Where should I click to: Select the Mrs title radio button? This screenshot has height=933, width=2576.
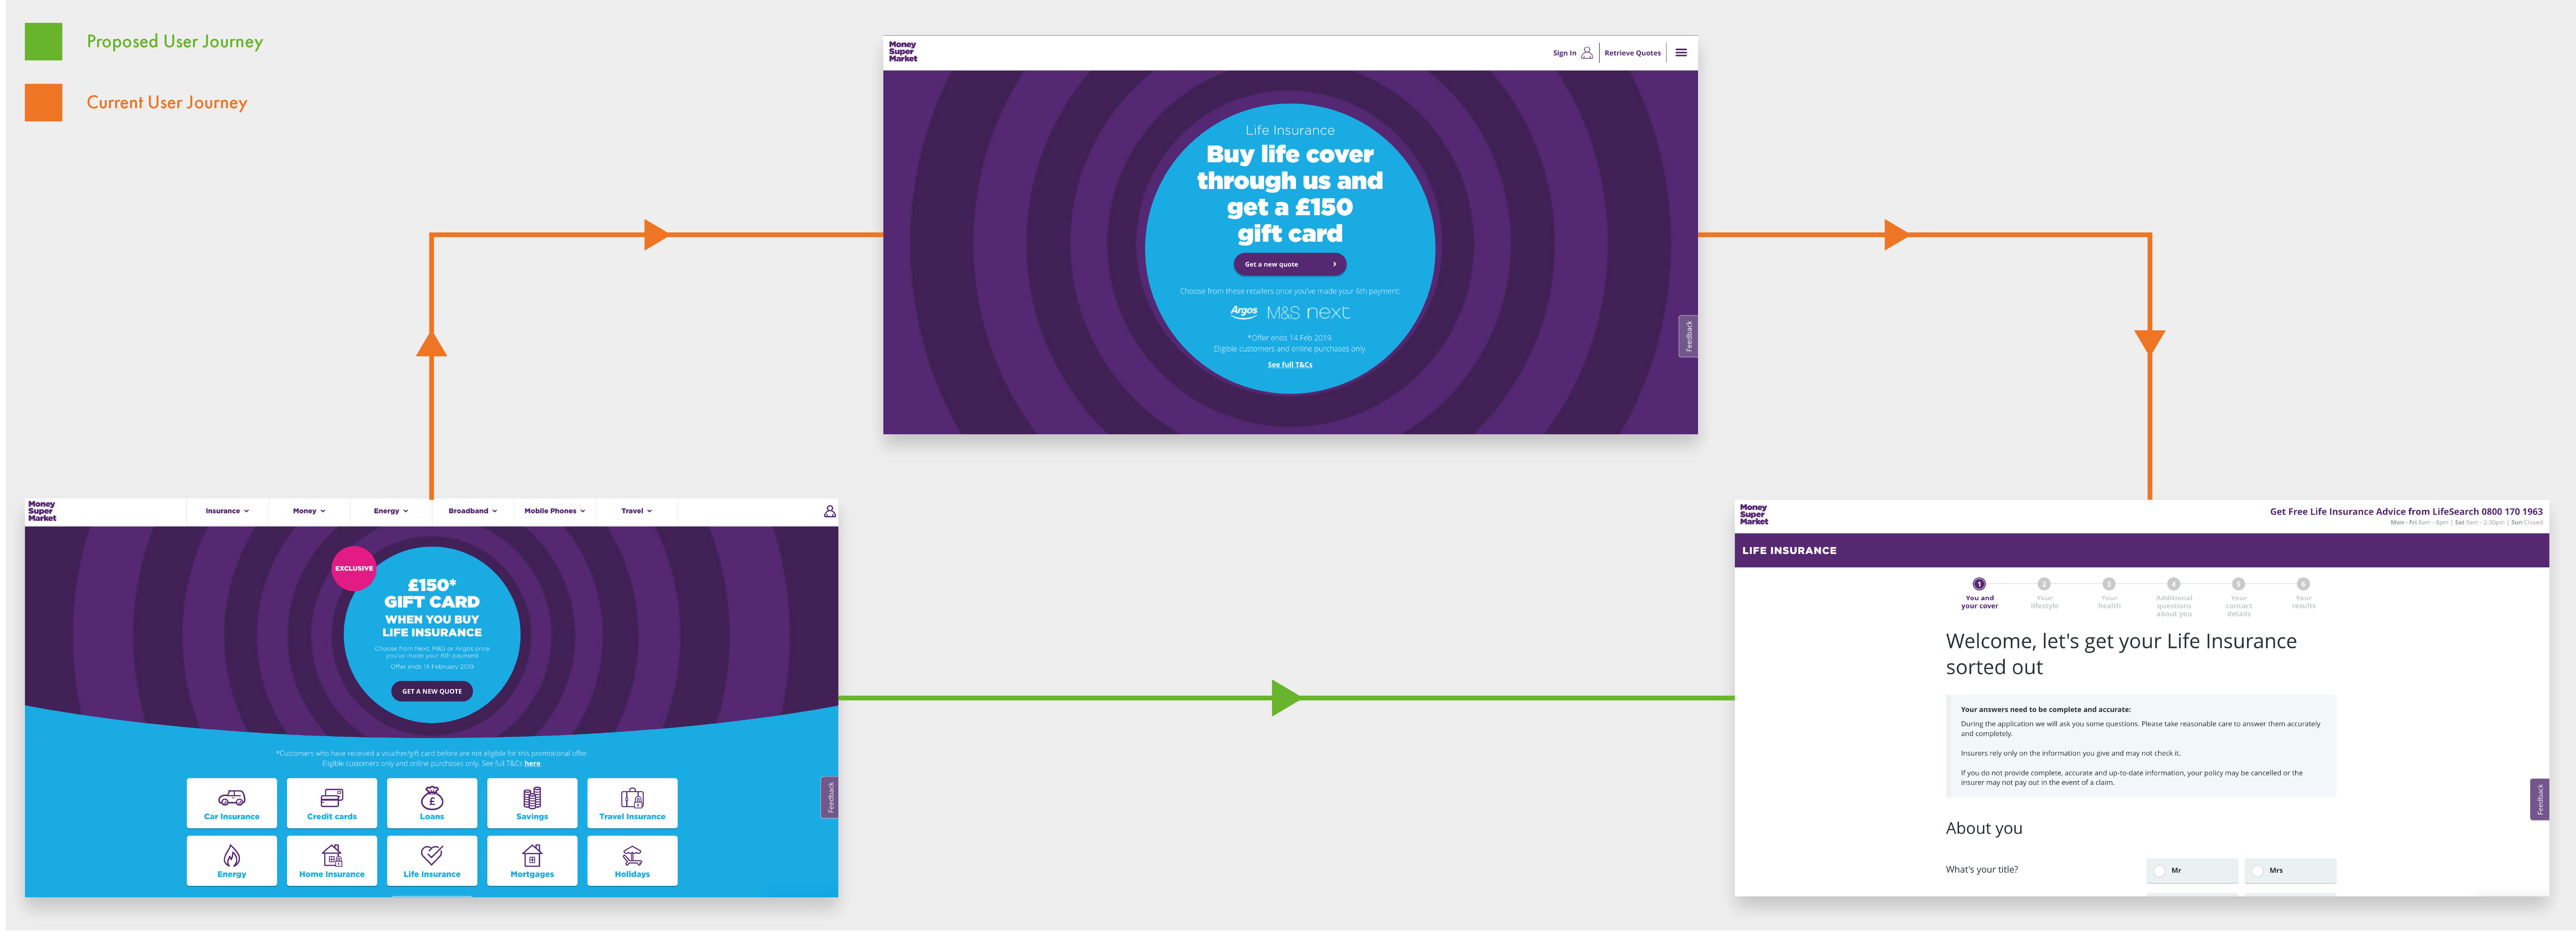tap(2258, 871)
